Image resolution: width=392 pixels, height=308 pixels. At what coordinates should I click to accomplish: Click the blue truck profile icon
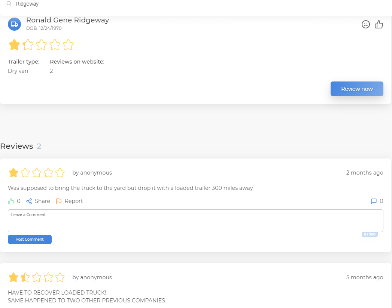coord(14,24)
